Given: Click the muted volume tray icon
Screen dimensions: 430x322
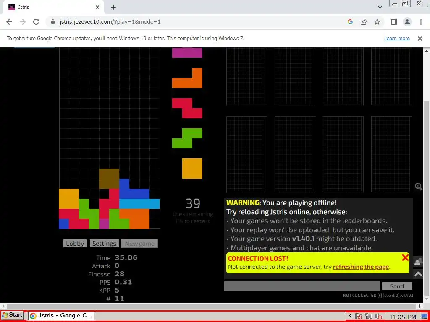Looking at the screenshot, I should pos(379,316).
